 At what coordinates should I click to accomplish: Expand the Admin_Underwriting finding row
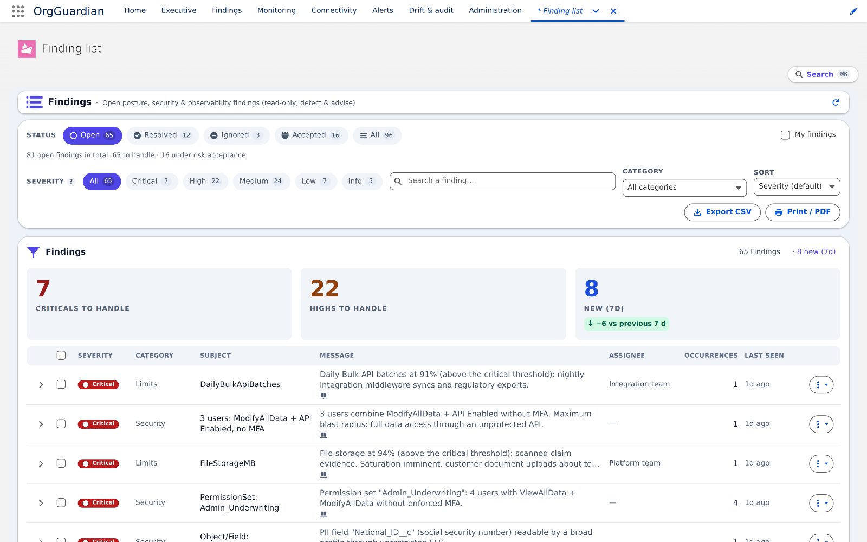(41, 504)
